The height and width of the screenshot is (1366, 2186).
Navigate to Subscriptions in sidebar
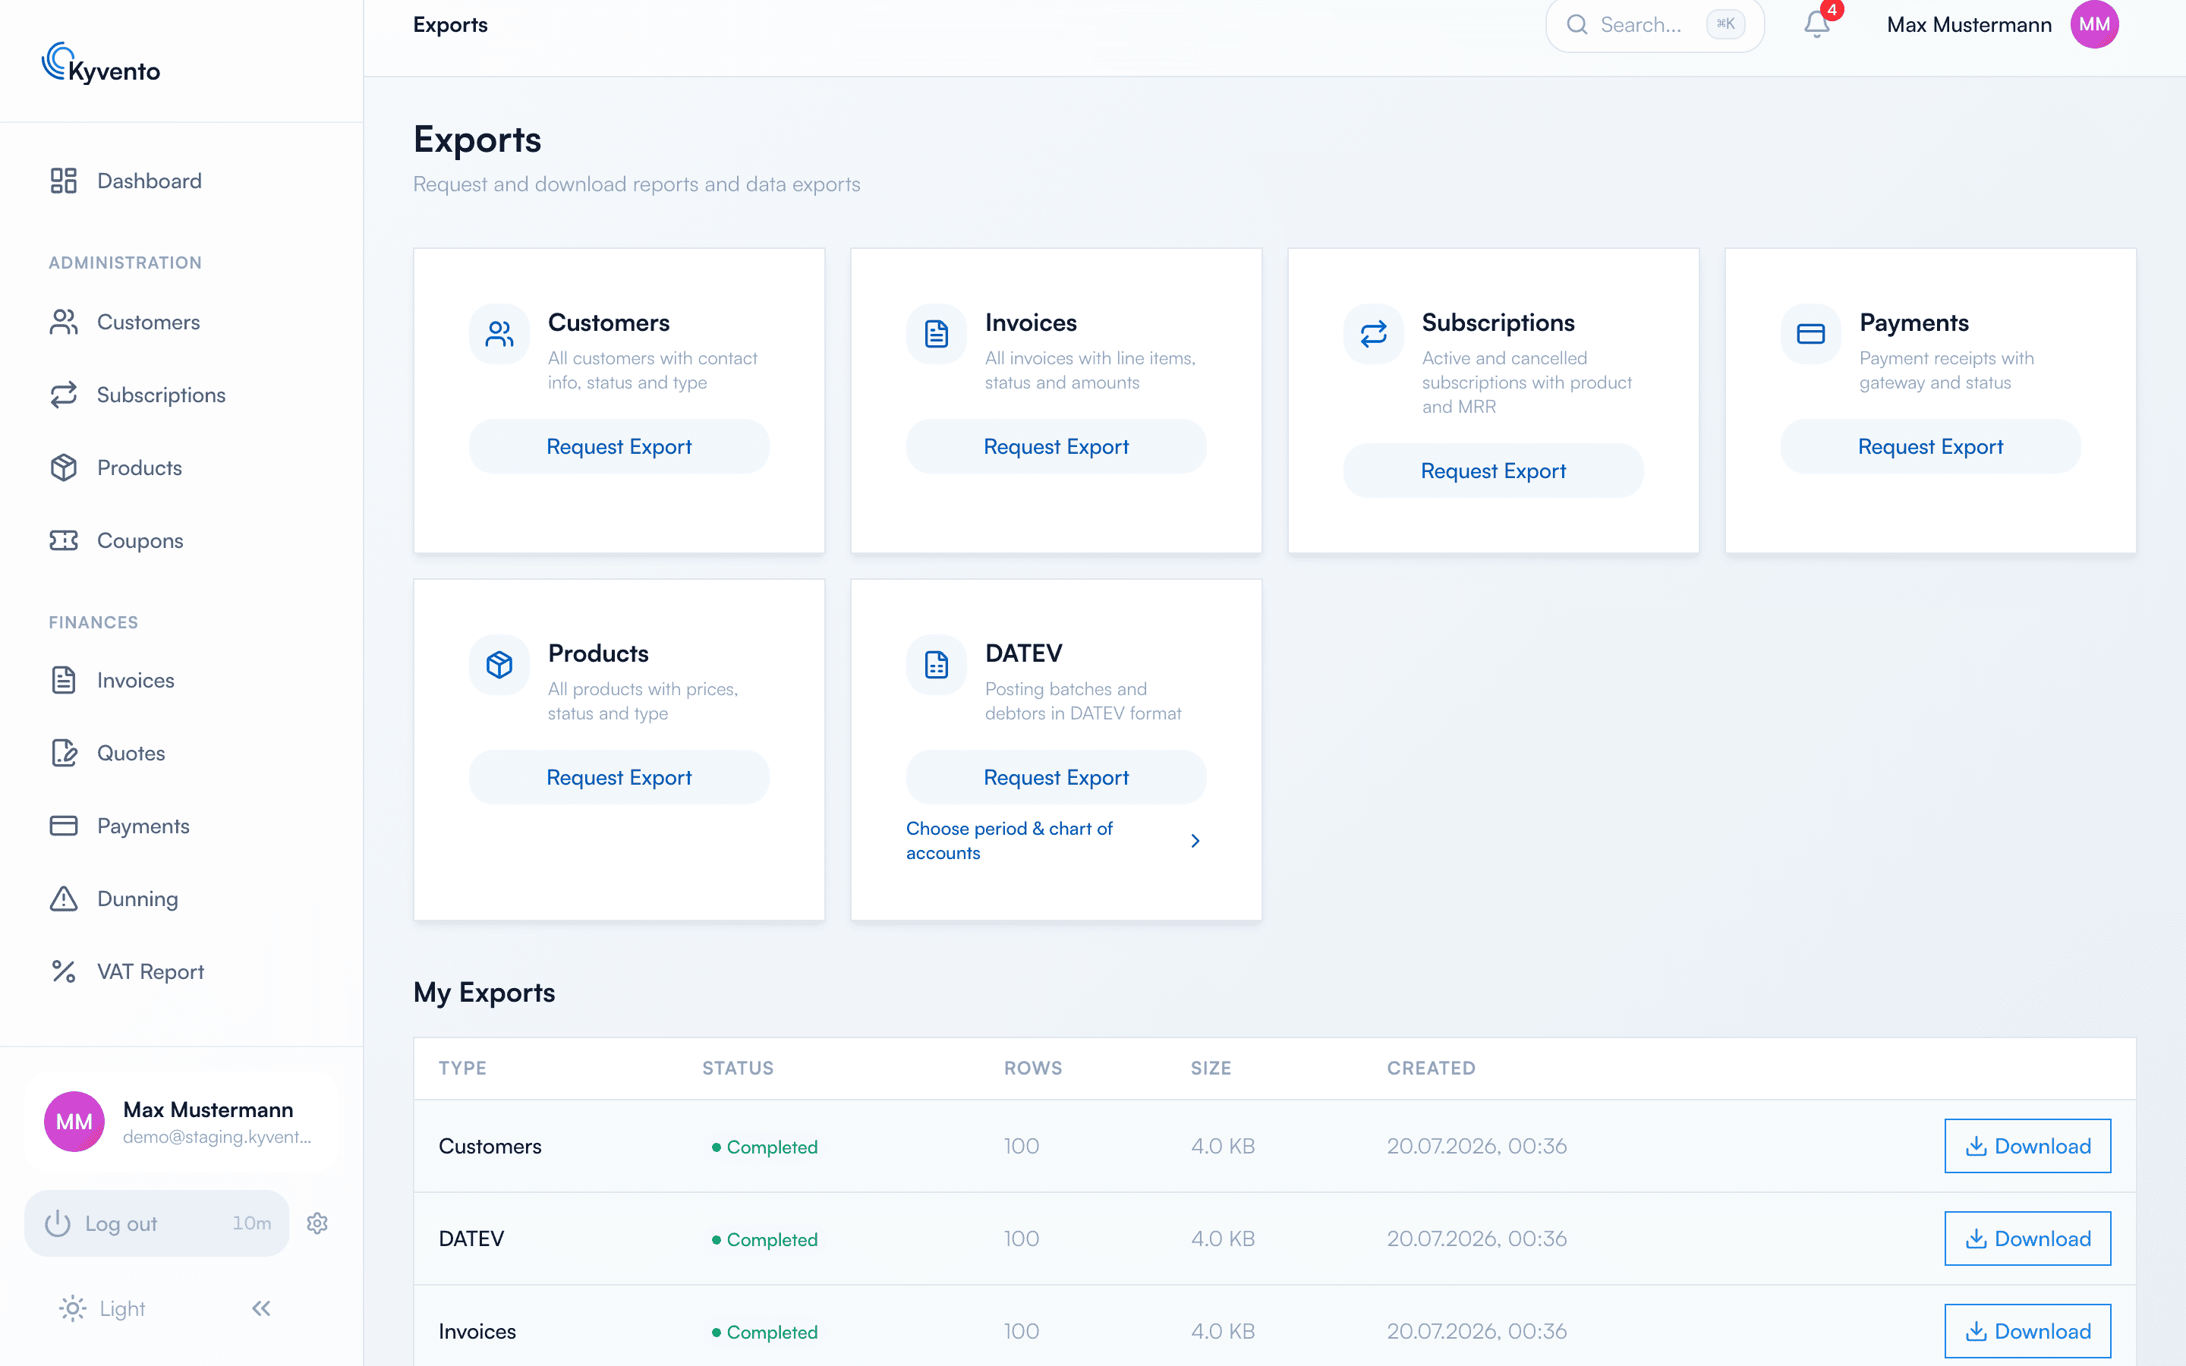(x=181, y=395)
